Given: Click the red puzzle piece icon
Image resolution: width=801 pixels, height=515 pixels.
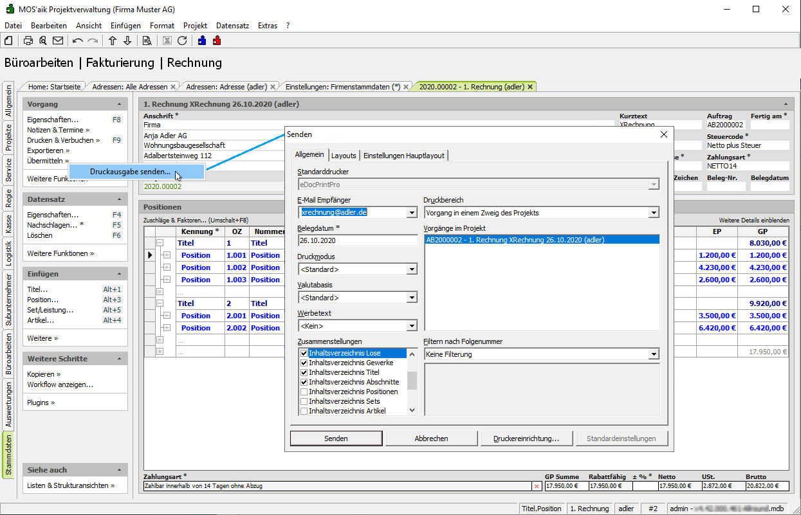Looking at the screenshot, I should (217, 41).
